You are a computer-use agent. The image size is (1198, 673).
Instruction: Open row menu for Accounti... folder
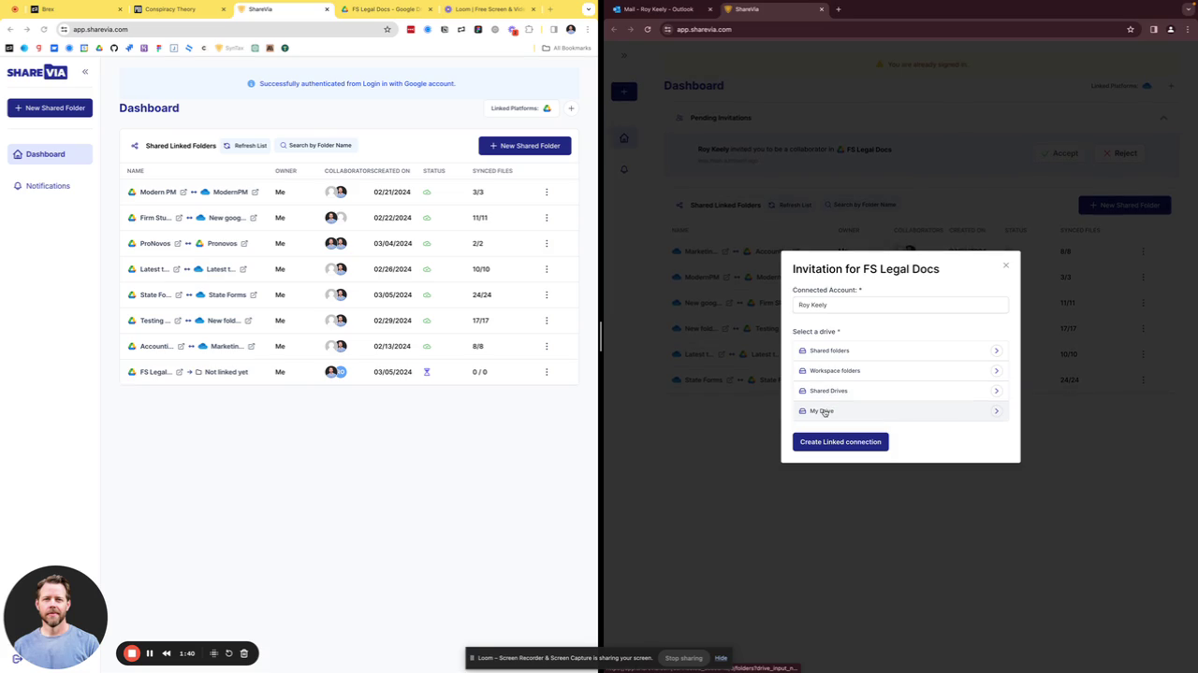point(547,347)
